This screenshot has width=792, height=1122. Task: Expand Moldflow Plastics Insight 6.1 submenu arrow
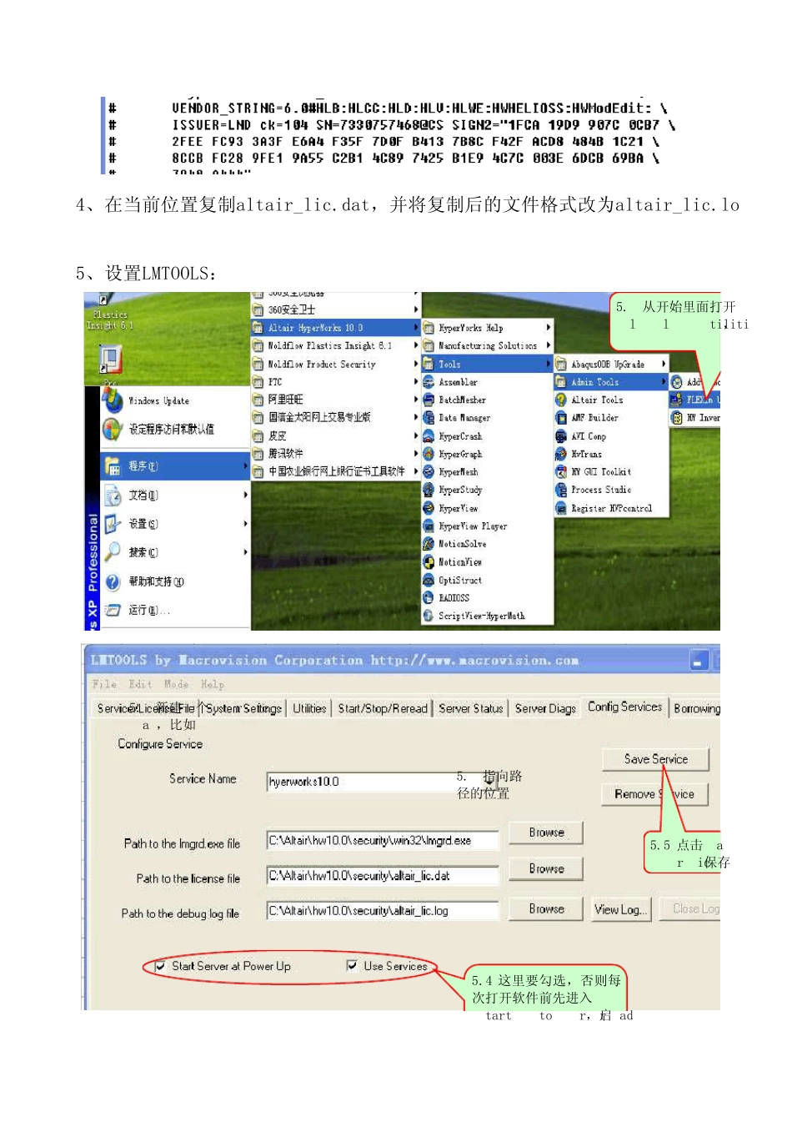pyautogui.click(x=415, y=345)
